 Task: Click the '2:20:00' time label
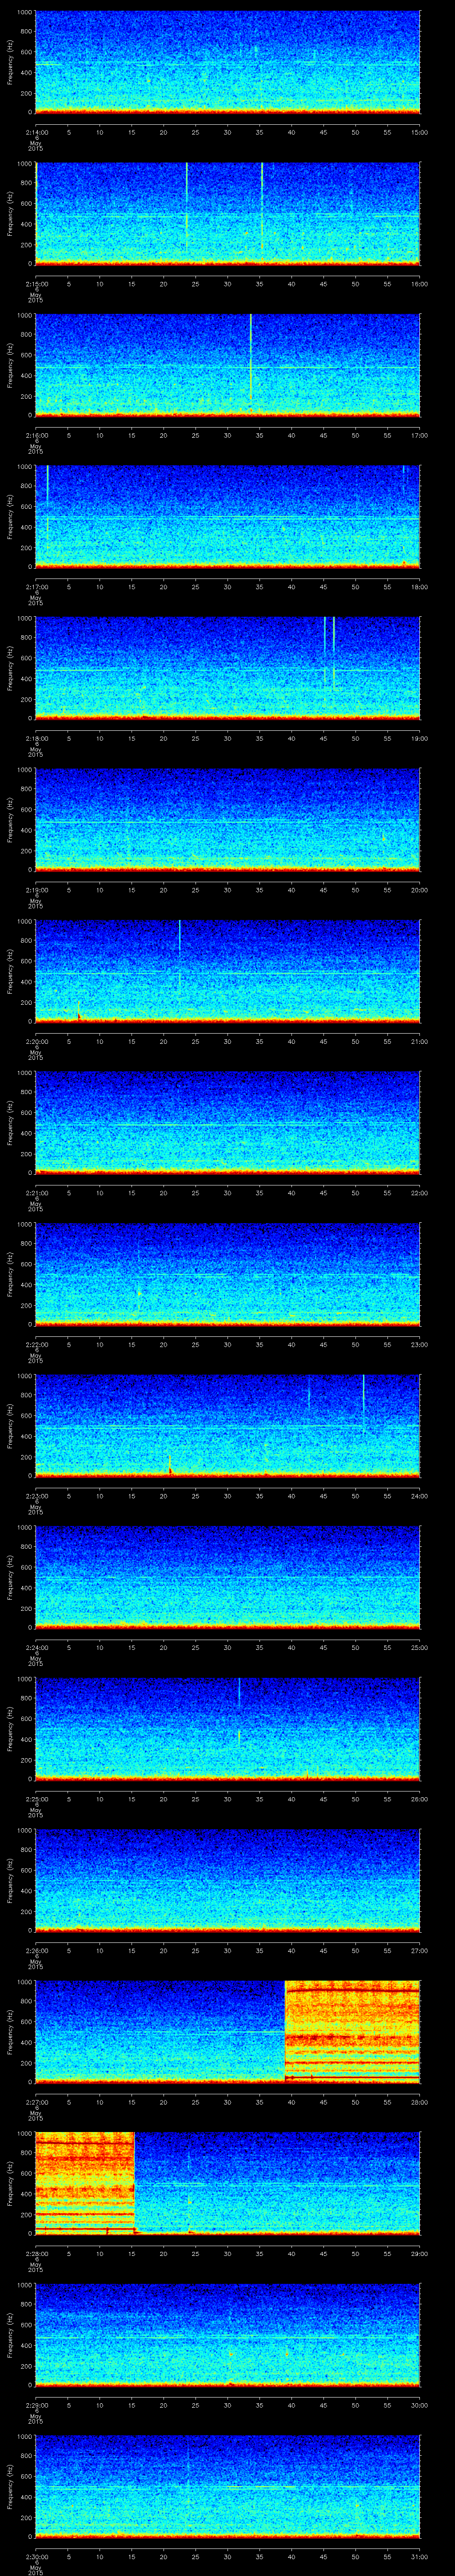(x=36, y=1041)
